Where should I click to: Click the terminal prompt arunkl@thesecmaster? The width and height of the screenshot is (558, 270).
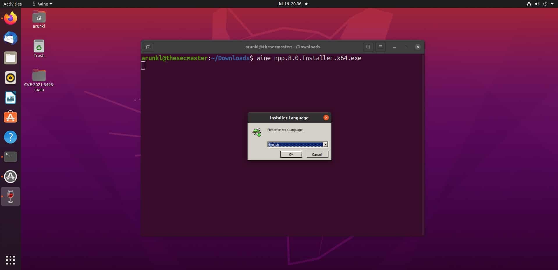point(175,58)
